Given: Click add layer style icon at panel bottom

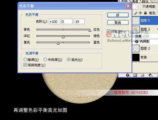Looking at the screenshot, I should coord(128,75).
